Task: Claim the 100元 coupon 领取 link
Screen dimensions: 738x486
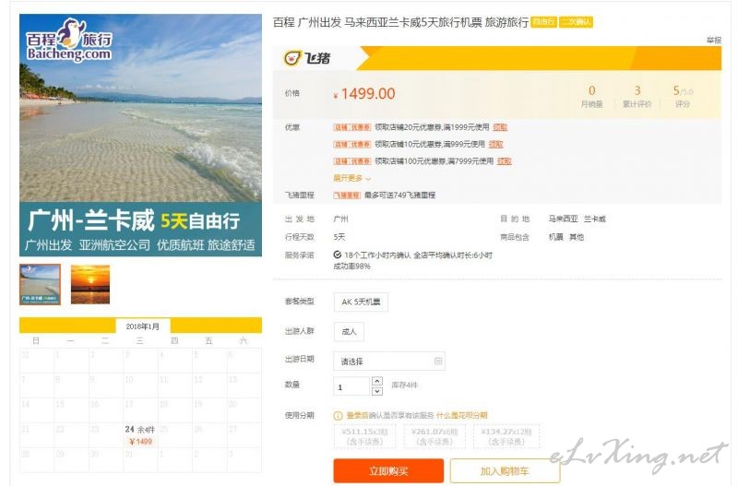Action: click(x=504, y=160)
